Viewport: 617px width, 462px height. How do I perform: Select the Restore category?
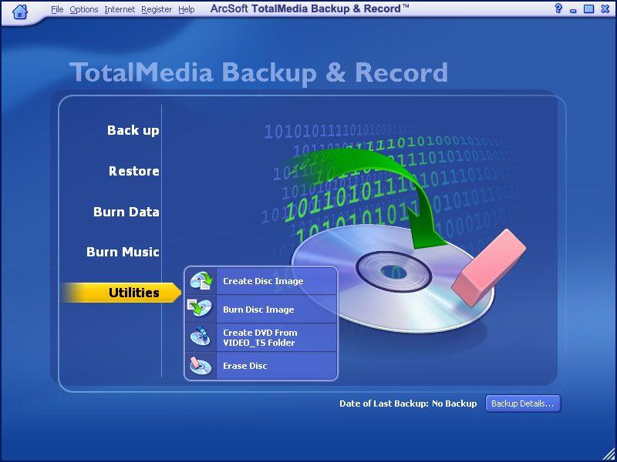click(x=133, y=171)
